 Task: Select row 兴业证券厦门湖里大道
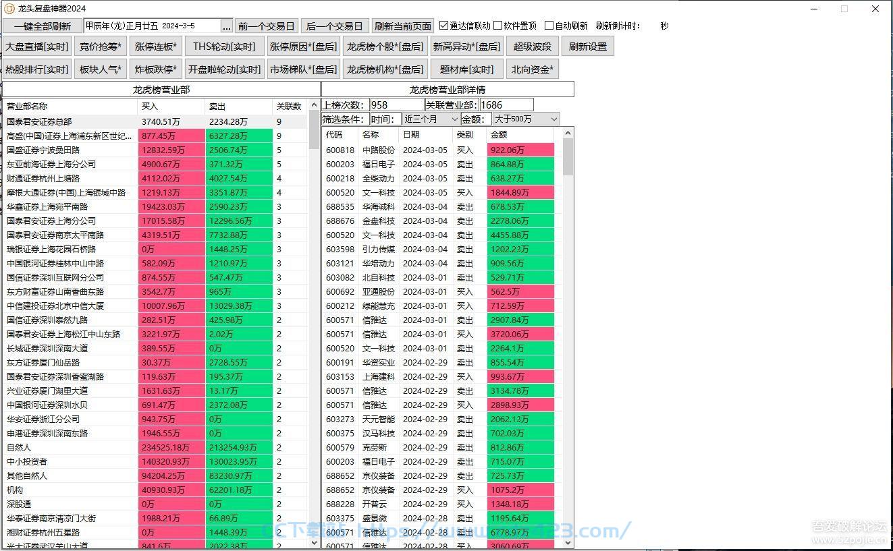tap(155, 390)
